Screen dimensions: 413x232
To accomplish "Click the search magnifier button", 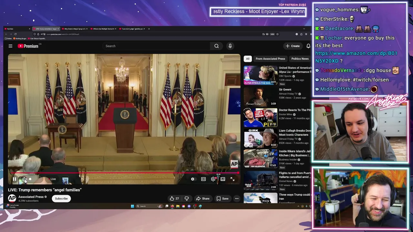I will pyautogui.click(x=217, y=46).
